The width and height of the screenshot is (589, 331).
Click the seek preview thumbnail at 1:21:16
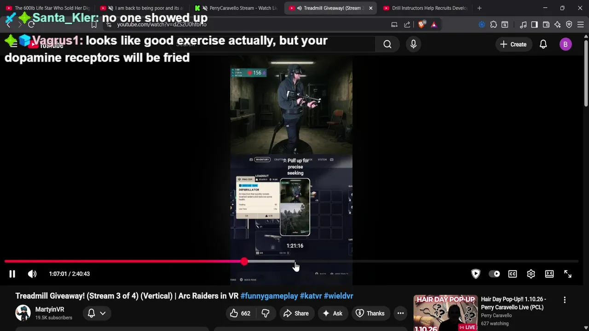[x=295, y=207]
